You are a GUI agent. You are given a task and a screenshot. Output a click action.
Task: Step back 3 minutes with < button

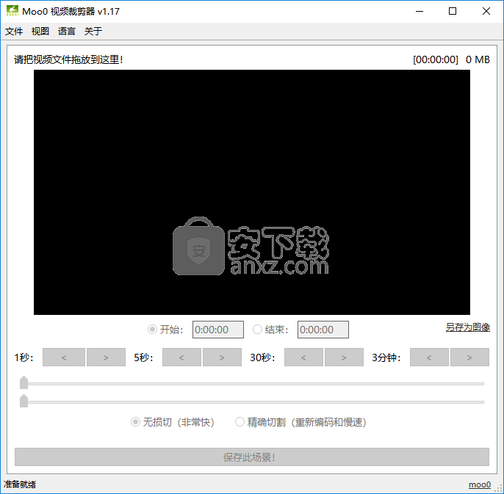pos(429,357)
